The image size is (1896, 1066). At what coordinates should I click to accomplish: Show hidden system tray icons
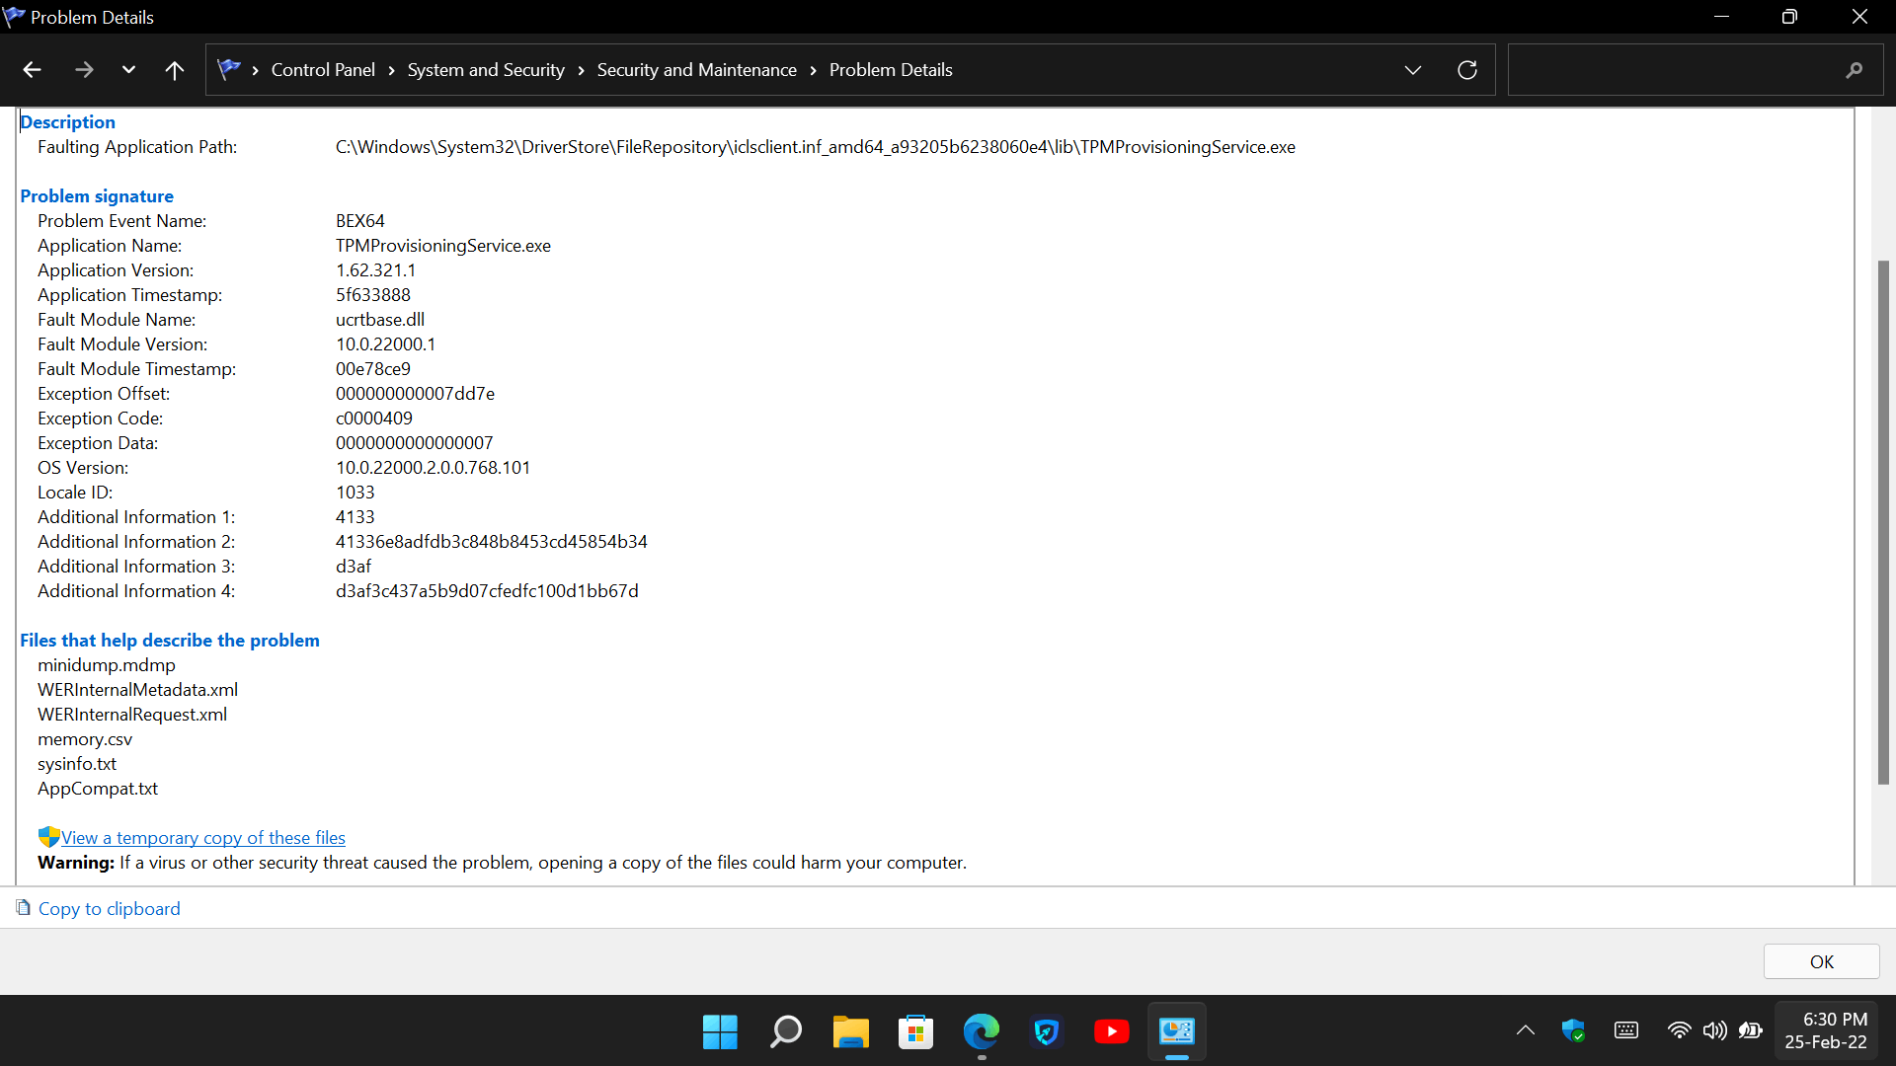click(1525, 1030)
